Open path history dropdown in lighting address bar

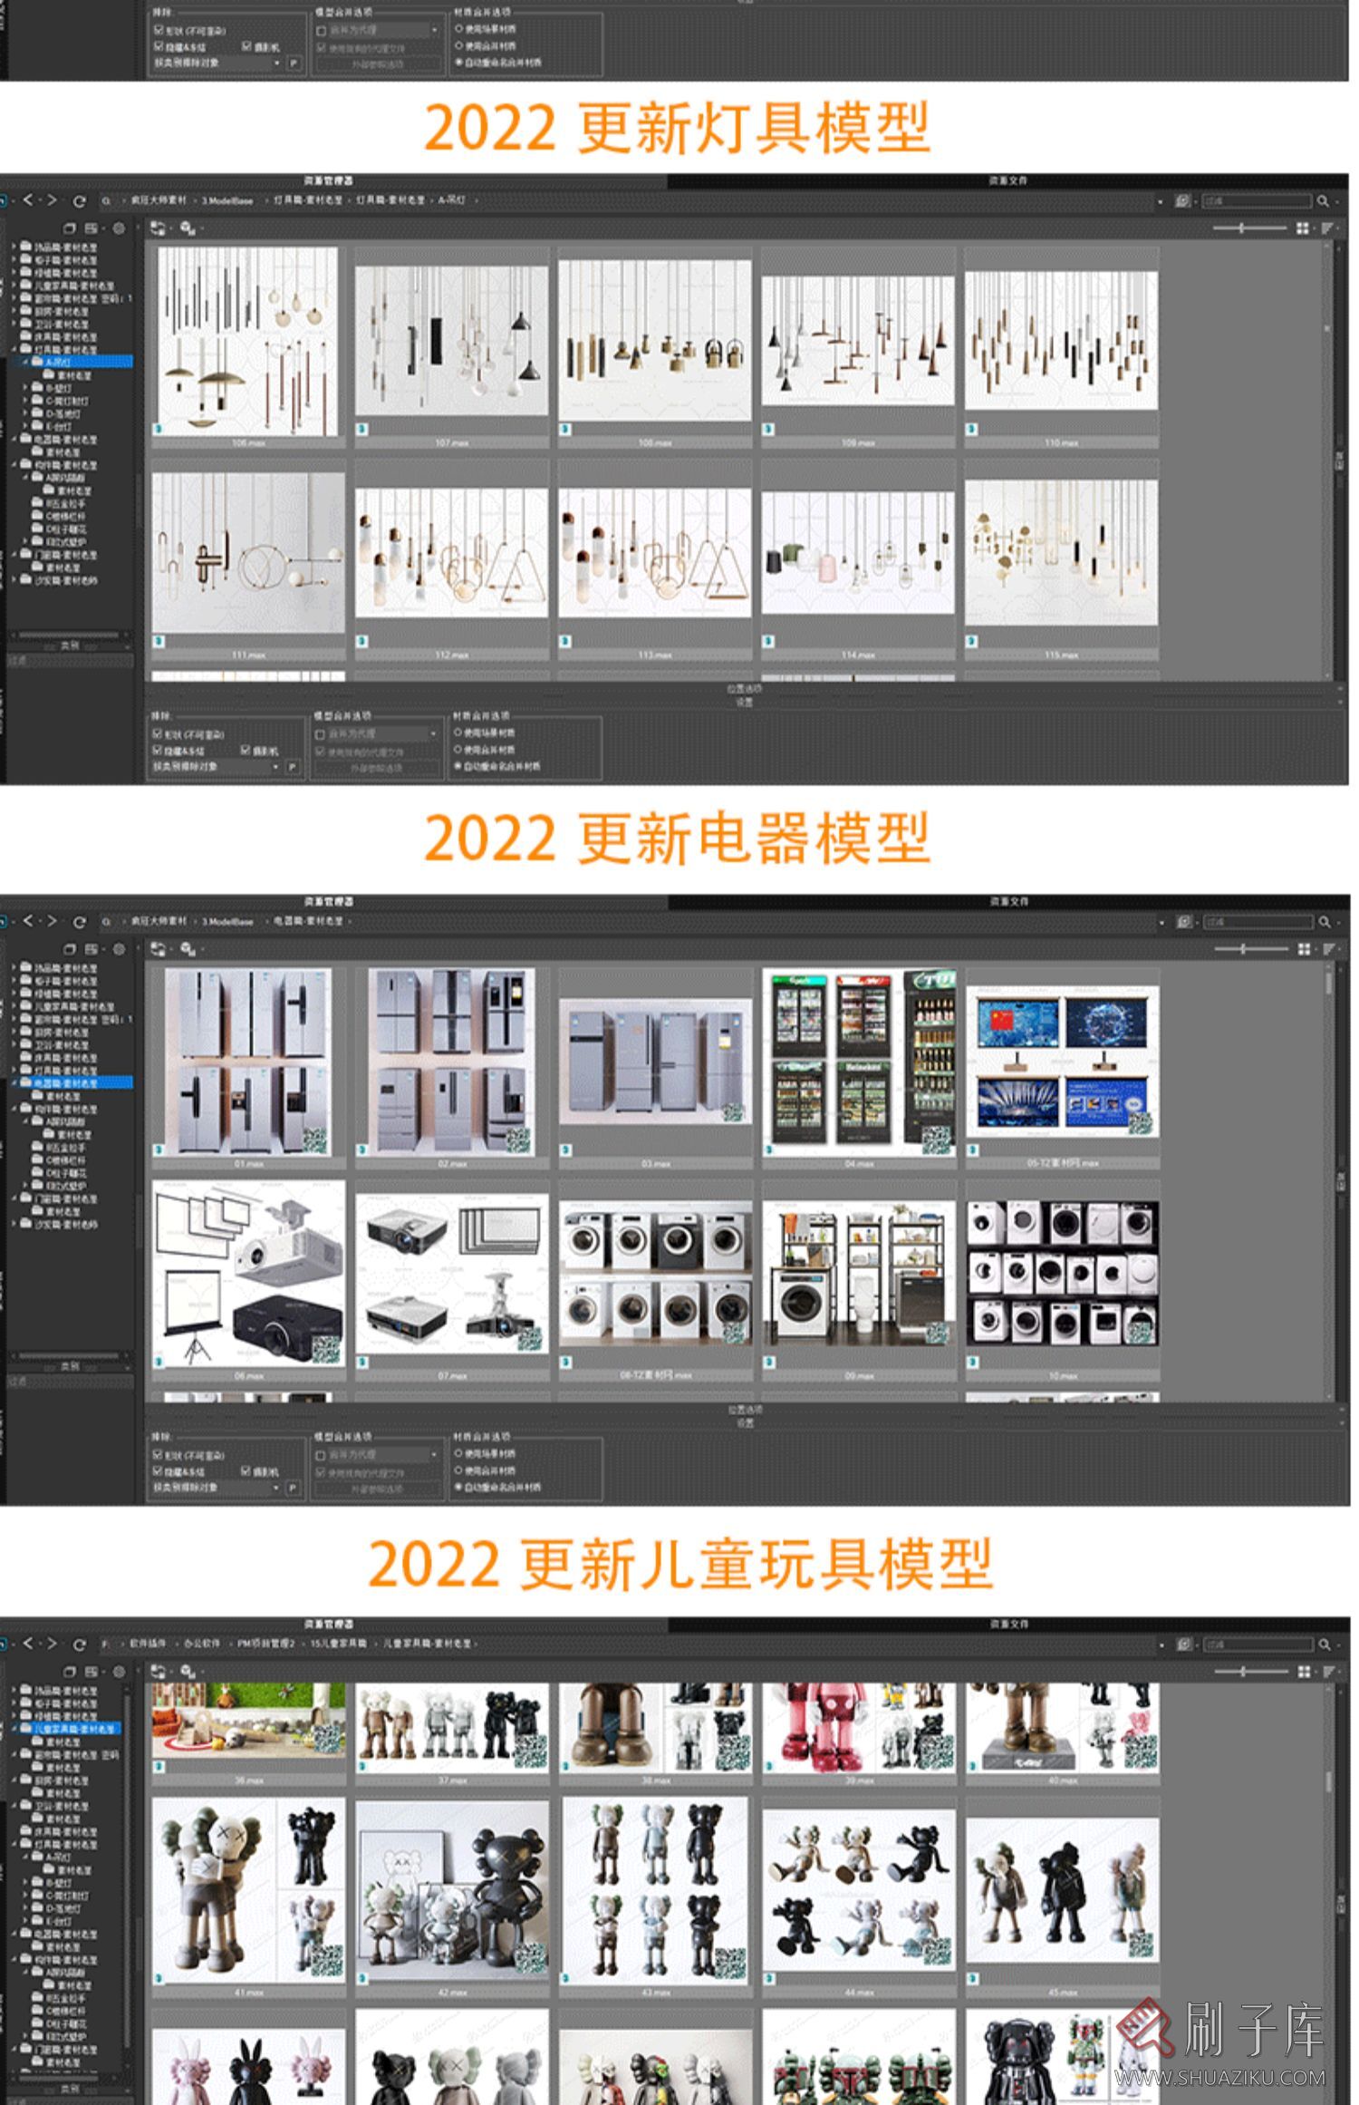click(x=1161, y=201)
